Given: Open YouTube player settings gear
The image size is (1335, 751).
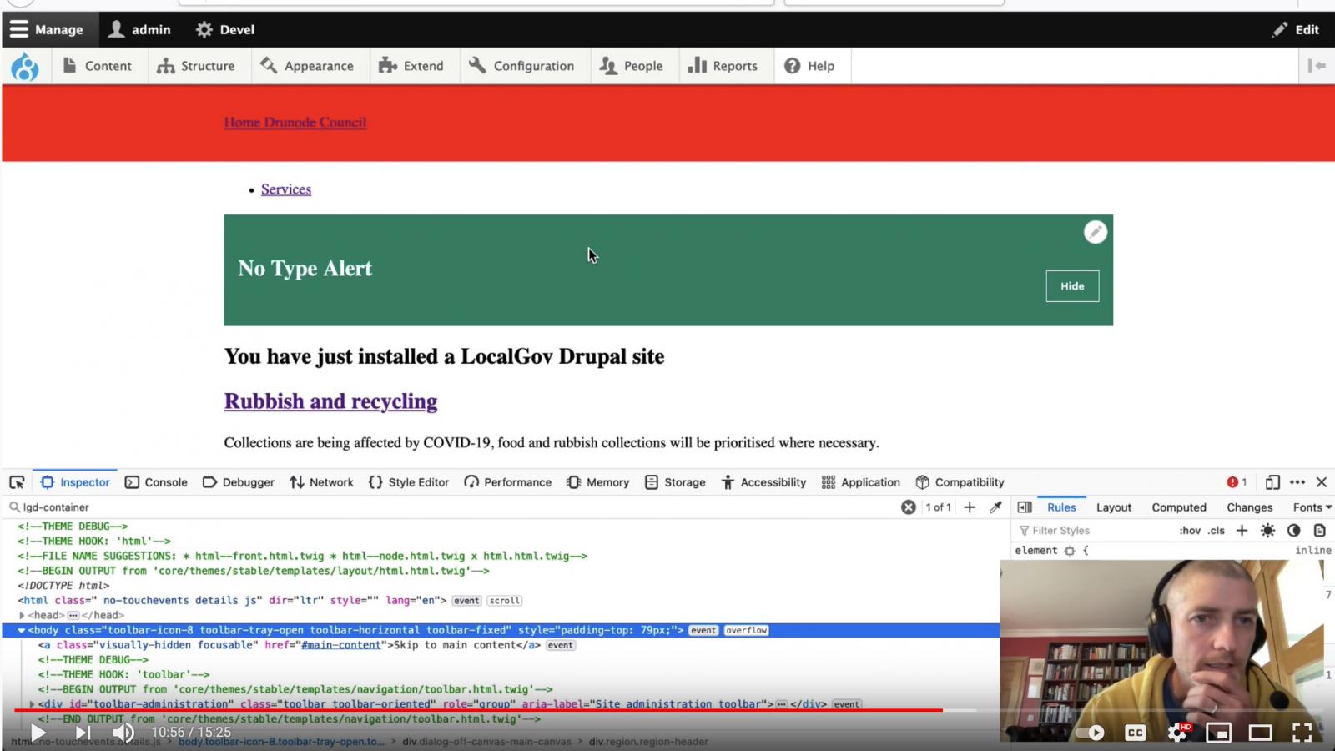Looking at the screenshot, I should (x=1177, y=733).
